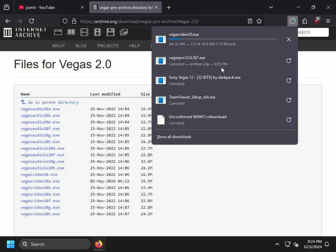Open the HELP menu item

point(134,46)
